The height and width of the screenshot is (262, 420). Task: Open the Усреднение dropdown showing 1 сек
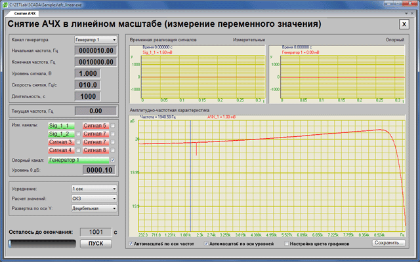point(94,189)
